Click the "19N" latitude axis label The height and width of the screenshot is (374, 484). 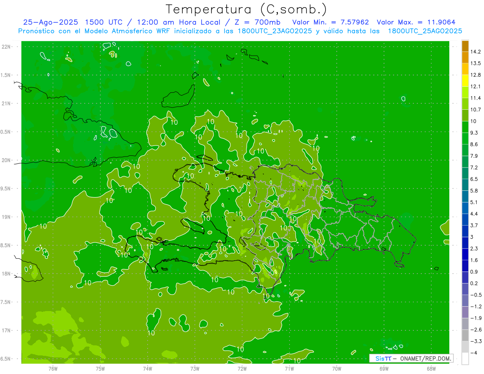[x=6, y=217]
